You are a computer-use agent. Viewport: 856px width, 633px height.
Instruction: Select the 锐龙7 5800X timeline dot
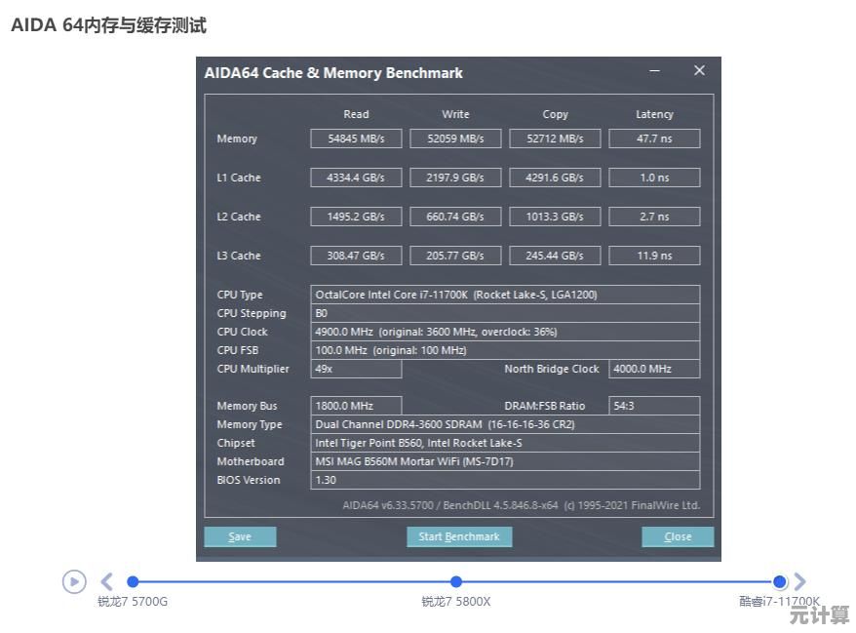[x=458, y=579]
